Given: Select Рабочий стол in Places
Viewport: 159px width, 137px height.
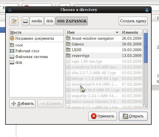Looking at the screenshot, I should click(36, 51).
